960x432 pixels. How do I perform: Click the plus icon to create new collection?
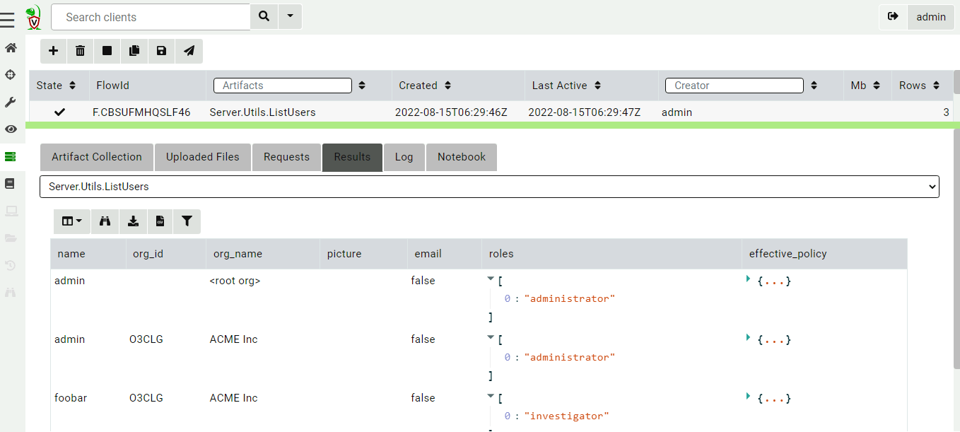(x=53, y=51)
